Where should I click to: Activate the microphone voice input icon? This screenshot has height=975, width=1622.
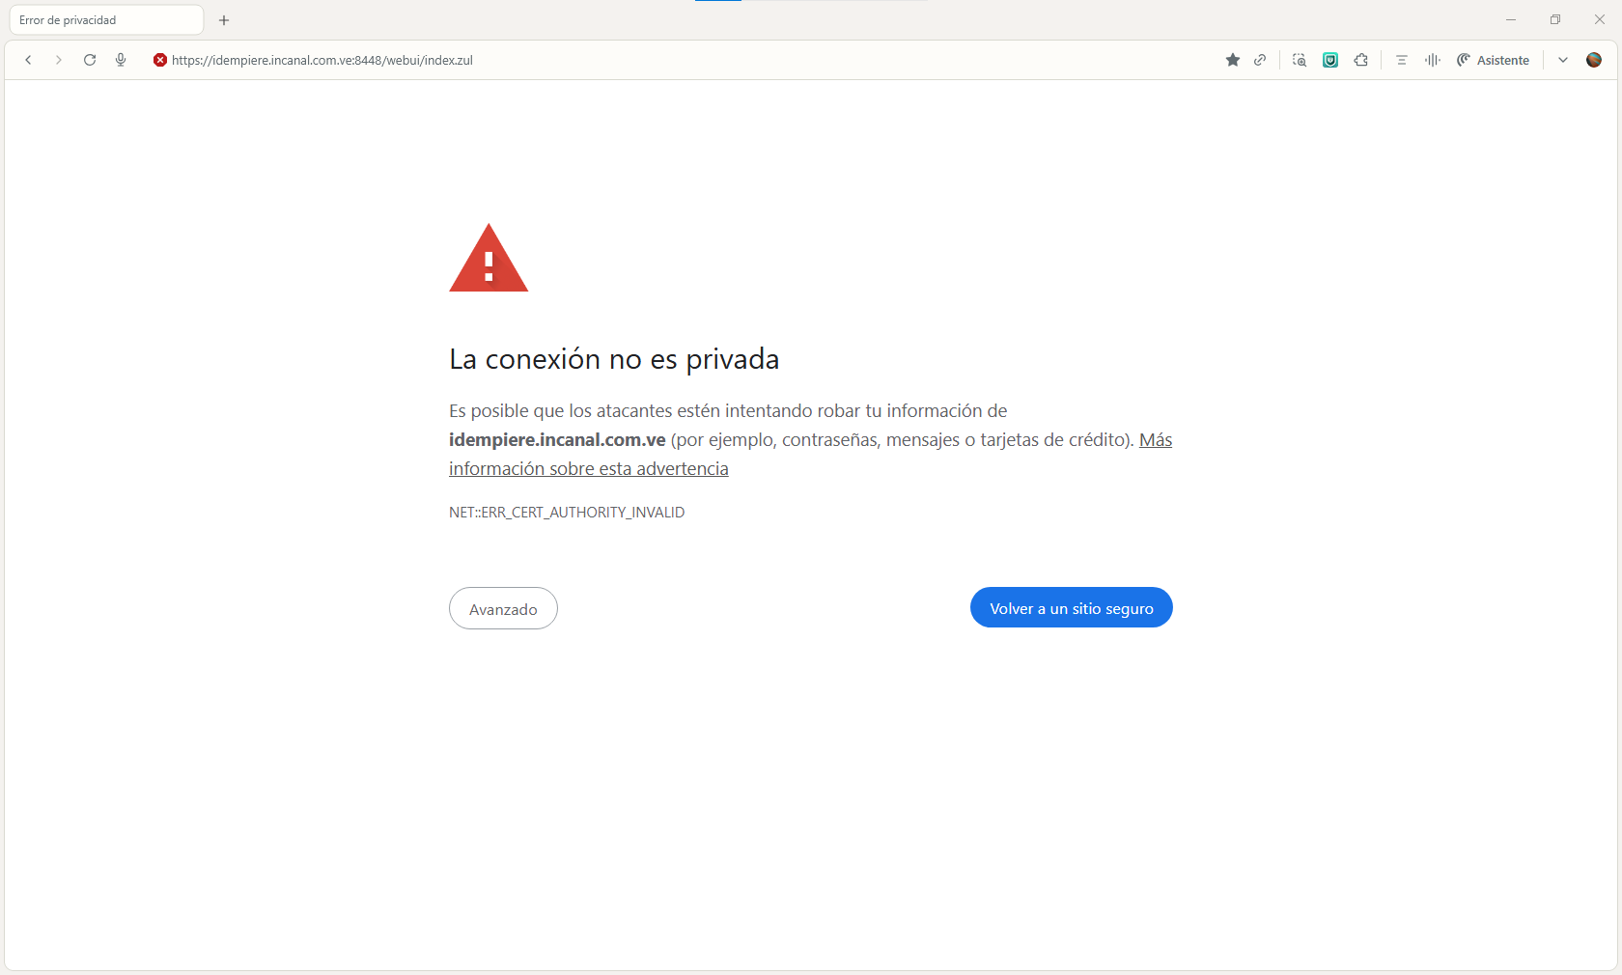pos(121,60)
